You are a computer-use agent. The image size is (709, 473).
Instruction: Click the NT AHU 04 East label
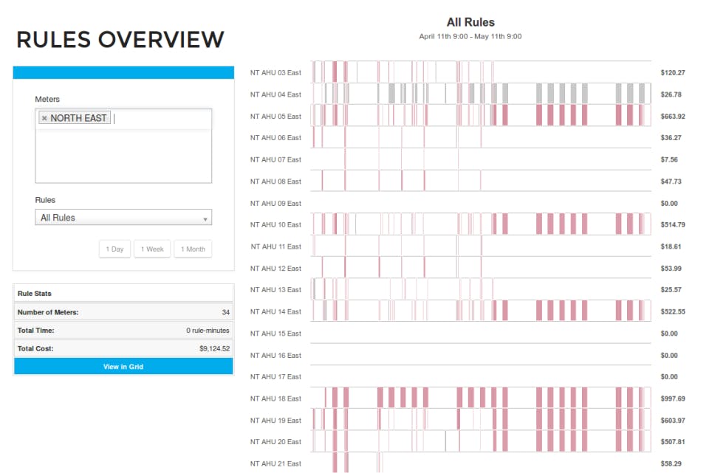pos(275,94)
